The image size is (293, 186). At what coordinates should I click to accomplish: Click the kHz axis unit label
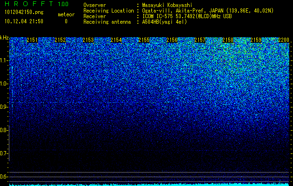tap(4, 38)
